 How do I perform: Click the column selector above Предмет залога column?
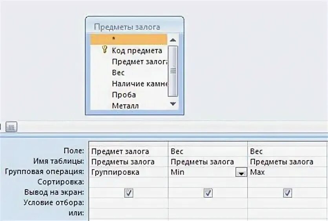[128, 144]
